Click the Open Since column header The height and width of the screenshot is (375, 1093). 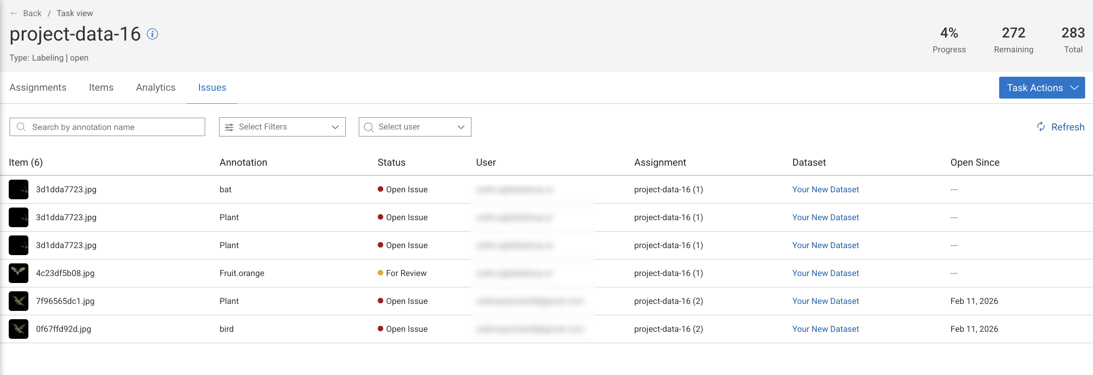tap(975, 163)
